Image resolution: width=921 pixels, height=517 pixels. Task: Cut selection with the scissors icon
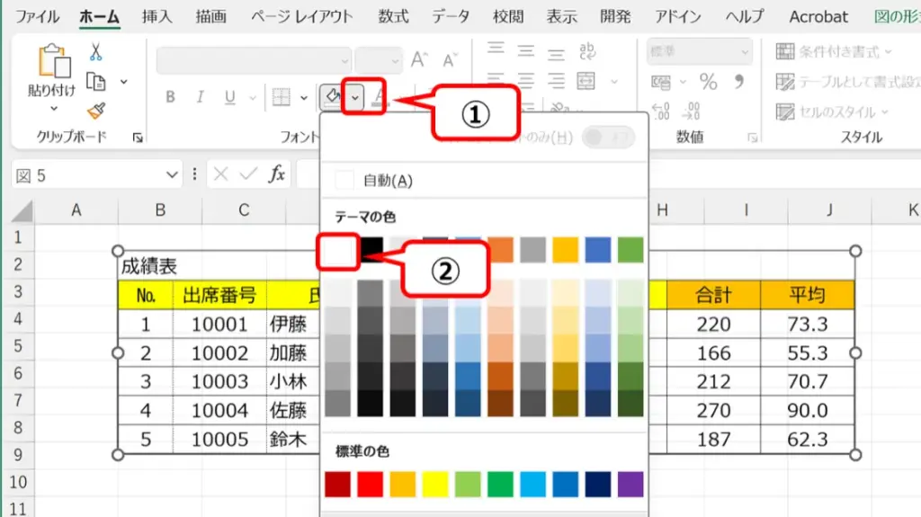click(95, 52)
